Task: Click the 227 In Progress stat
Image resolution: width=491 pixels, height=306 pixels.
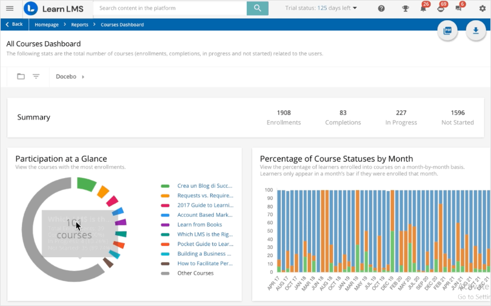Action: pos(401,118)
